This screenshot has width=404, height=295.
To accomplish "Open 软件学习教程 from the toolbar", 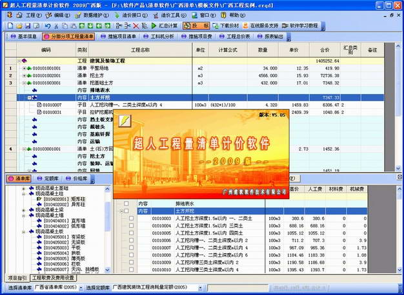I will coord(300,26).
